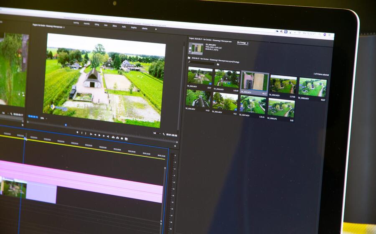Select video clip thumbnail in timeline
This screenshot has height=234, width=376.
[13, 188]
